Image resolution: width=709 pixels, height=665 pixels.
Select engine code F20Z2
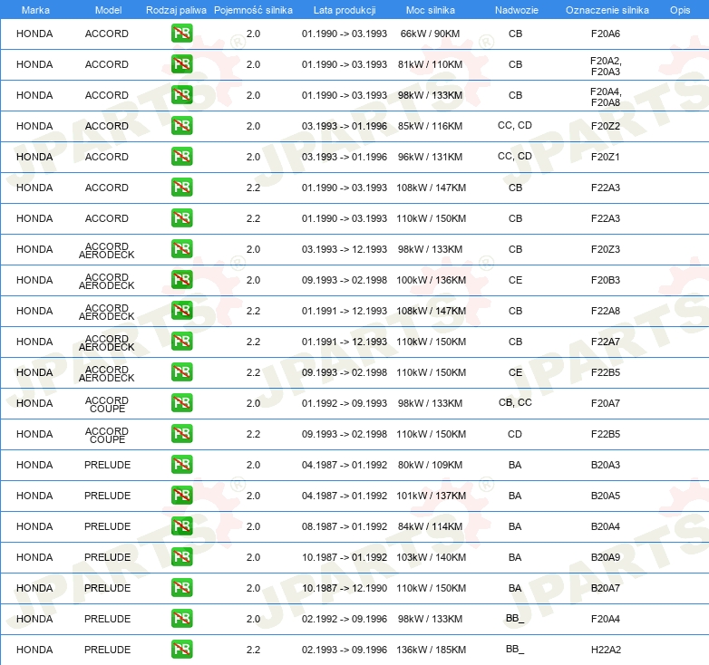[x=606, y=126]
